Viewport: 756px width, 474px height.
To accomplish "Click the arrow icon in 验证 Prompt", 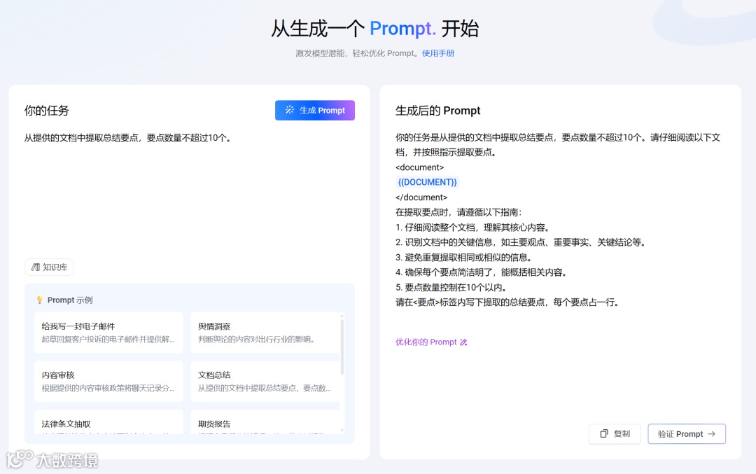I will click(712, 434).
